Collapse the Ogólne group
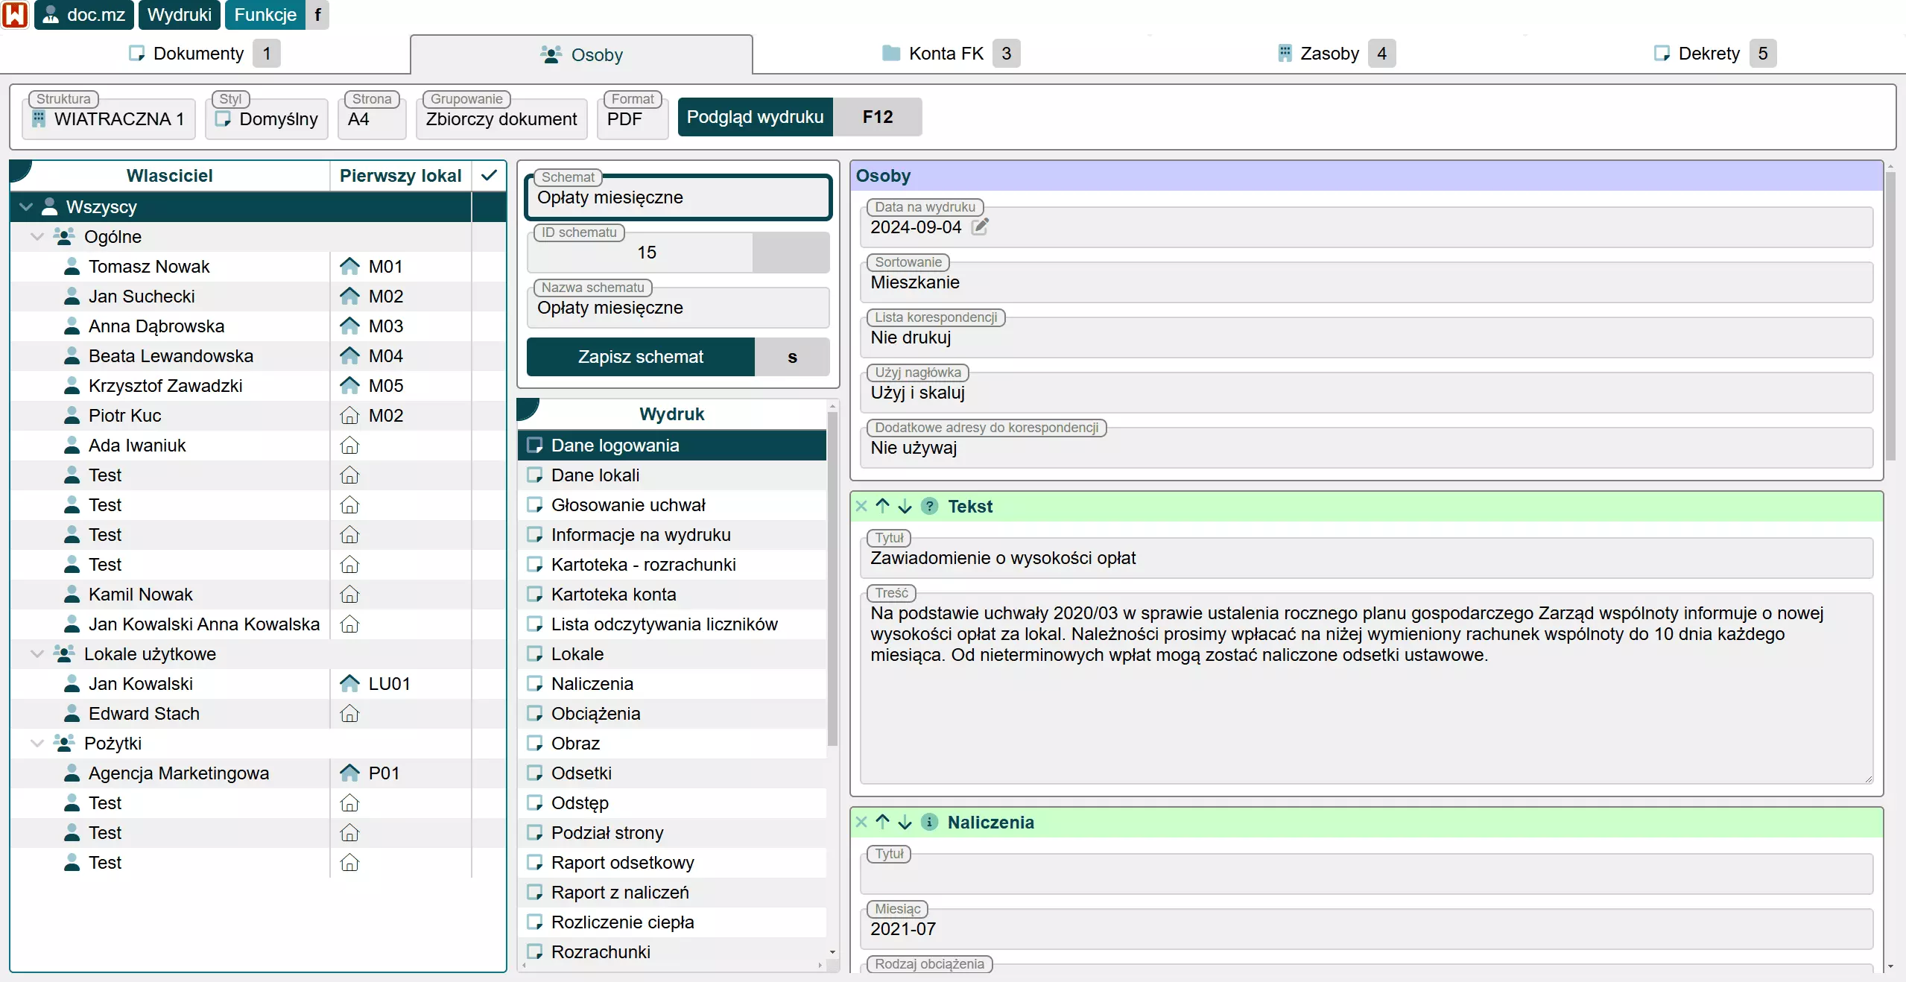The height and width of the screenshot is (982, 1906). click(37, 237)
